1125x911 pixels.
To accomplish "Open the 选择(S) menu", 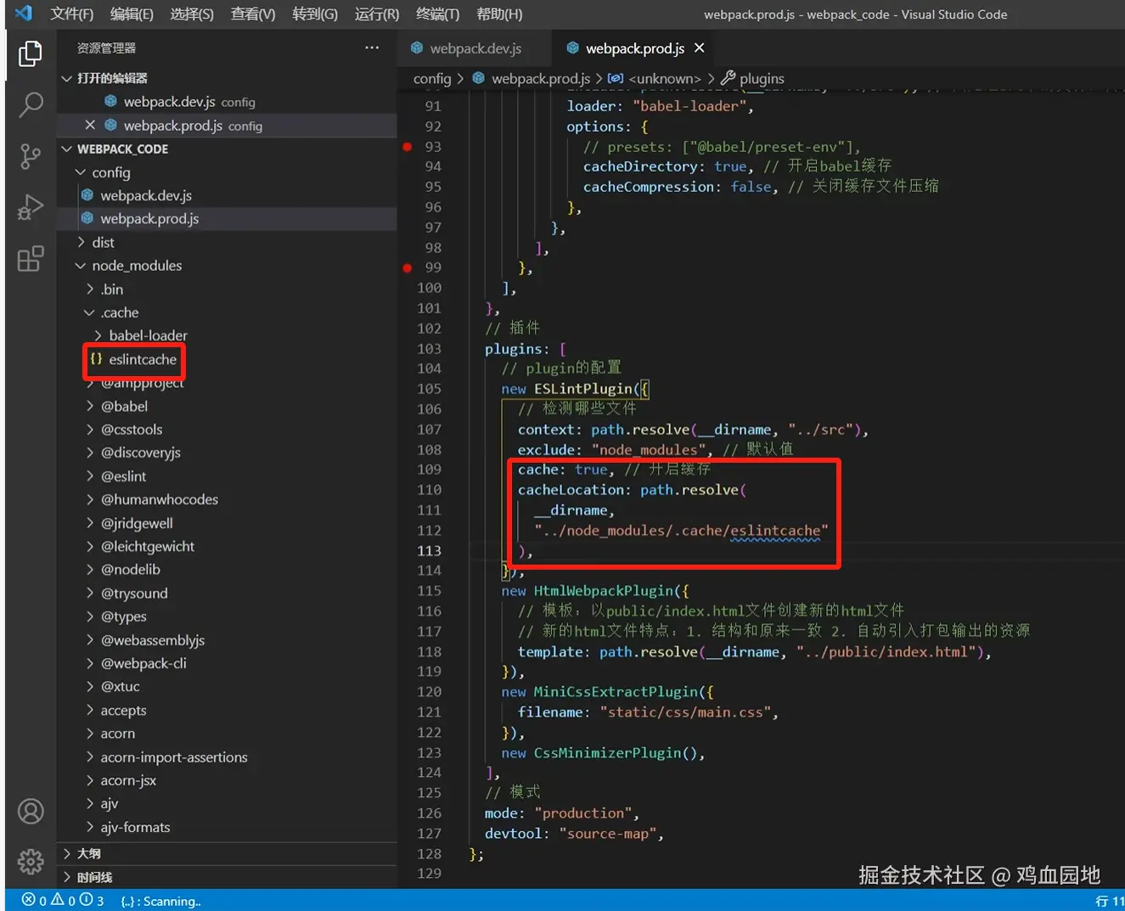I will pos(192,14).
